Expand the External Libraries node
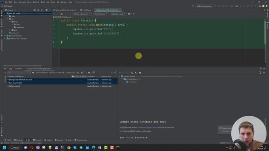 [5, 36]
